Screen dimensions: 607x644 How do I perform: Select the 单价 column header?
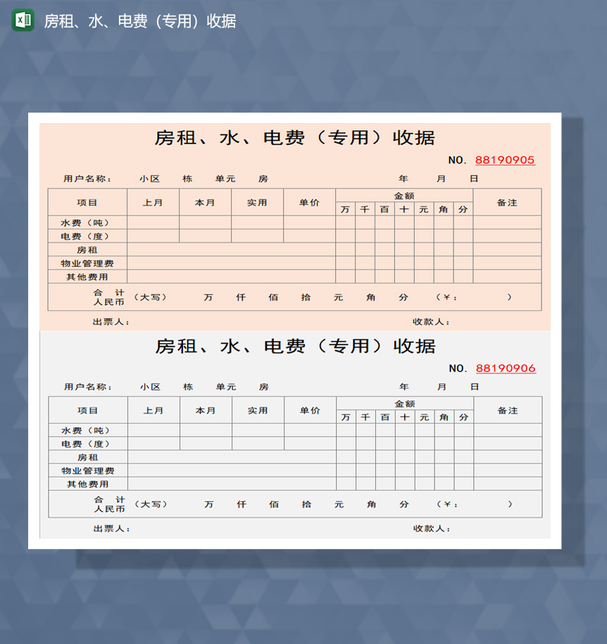(x=309, y=202)
